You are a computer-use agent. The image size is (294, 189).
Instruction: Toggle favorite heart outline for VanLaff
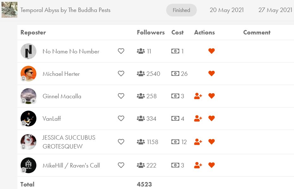[x=121, y=119]
